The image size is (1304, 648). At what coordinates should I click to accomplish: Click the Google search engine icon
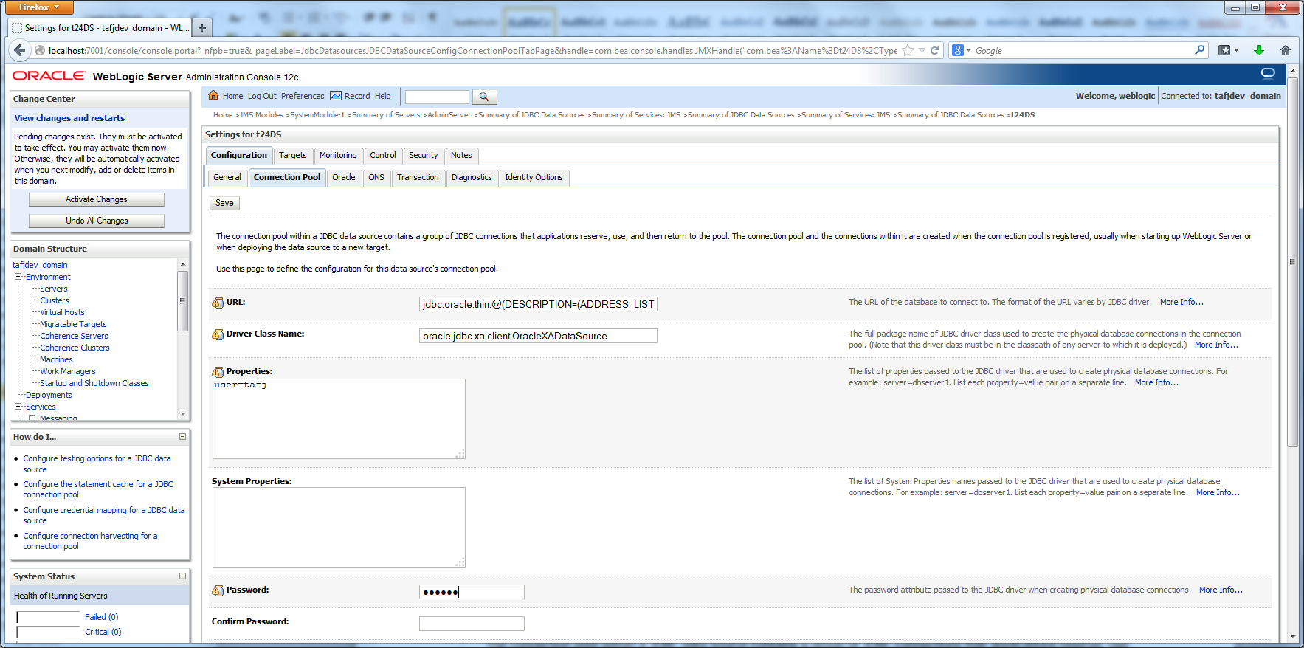(x=958, y=50)
